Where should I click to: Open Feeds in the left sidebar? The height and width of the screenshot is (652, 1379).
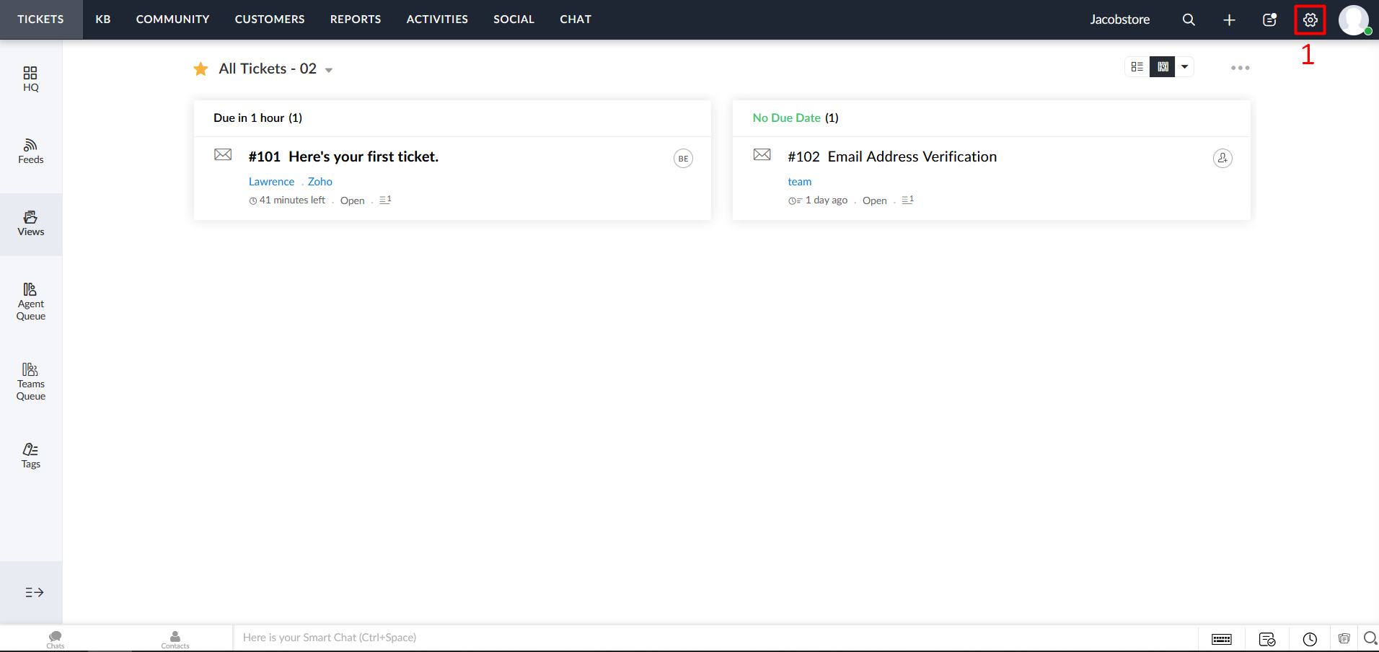point(30,151)
